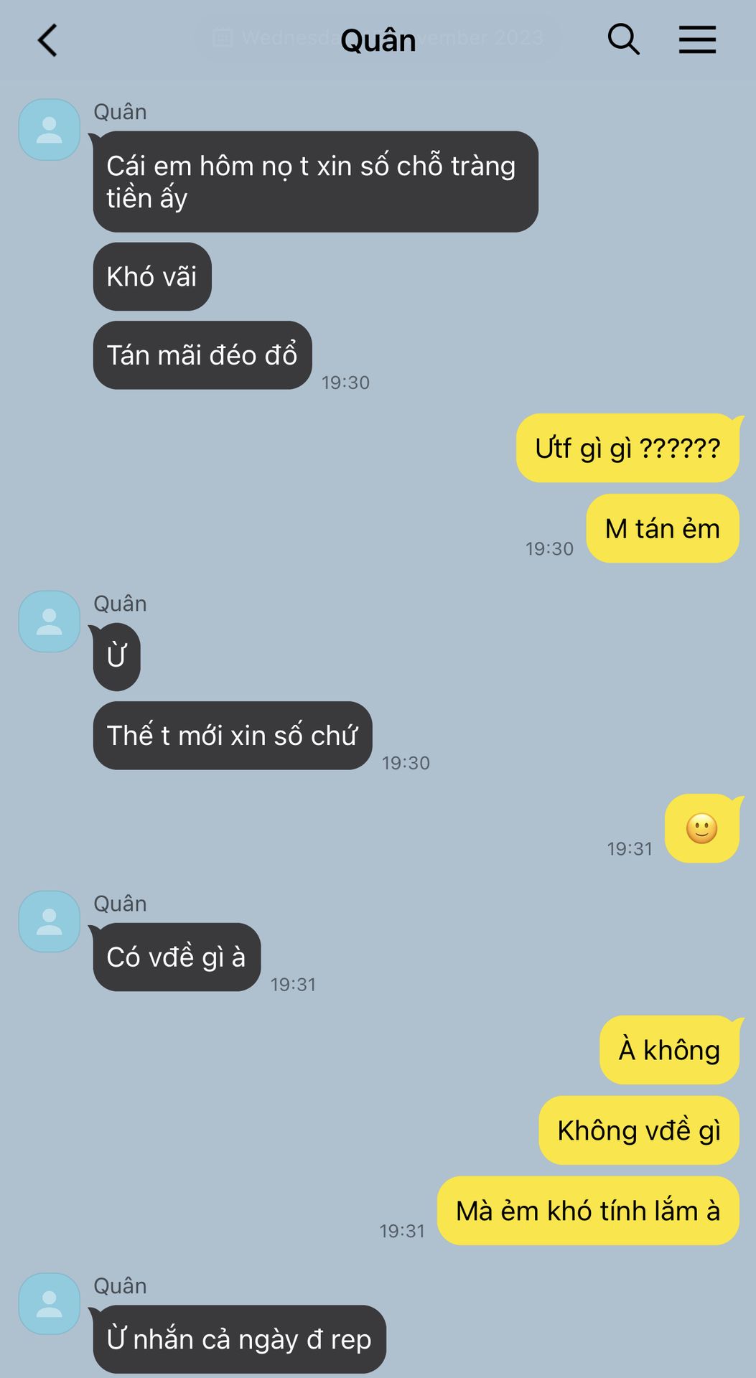
Task: Tap the 'M tán ẻm' yellow bubble
Action: coord(663,528)
